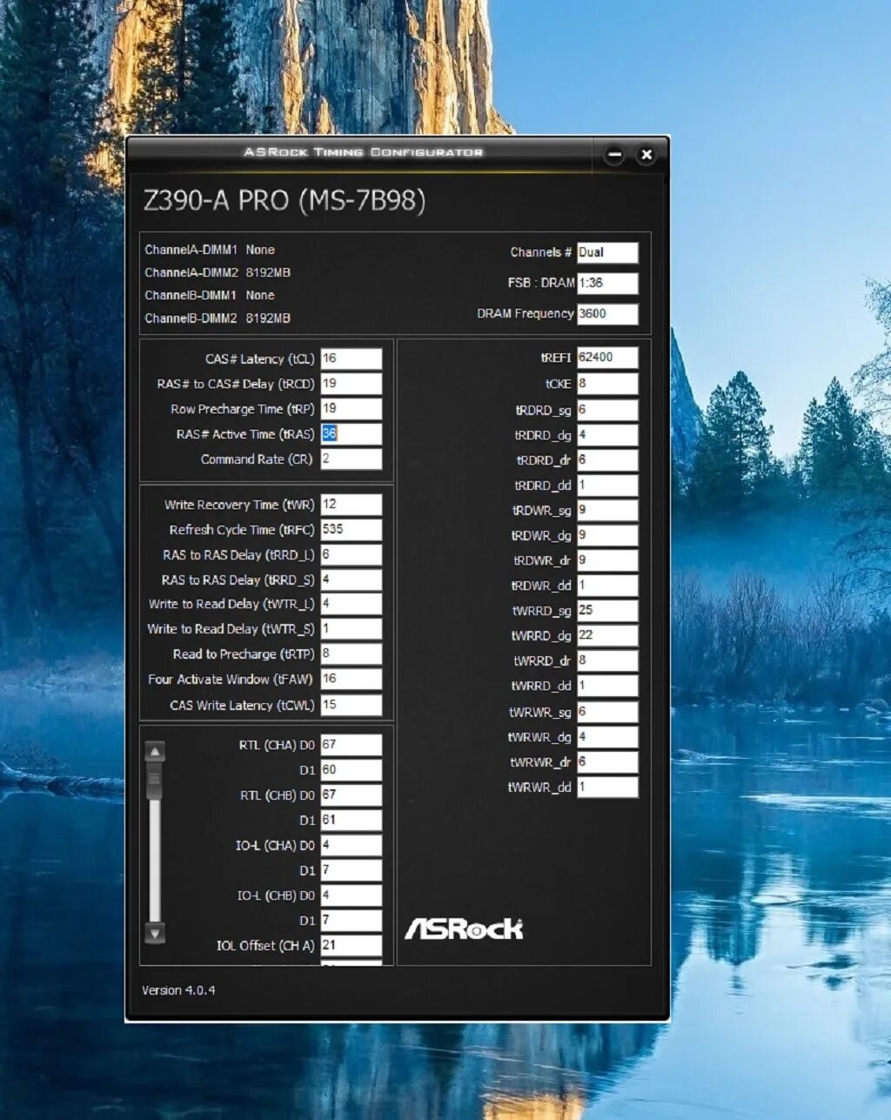The height and width of the screenshot is (1120, 891).
Task: Click the RTL (CHB) D1 field showing 61
Action: tap(352, 820)
